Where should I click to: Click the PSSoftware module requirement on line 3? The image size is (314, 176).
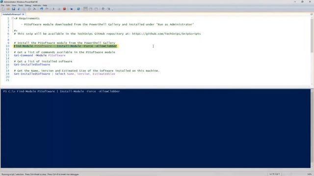point(107,24)
